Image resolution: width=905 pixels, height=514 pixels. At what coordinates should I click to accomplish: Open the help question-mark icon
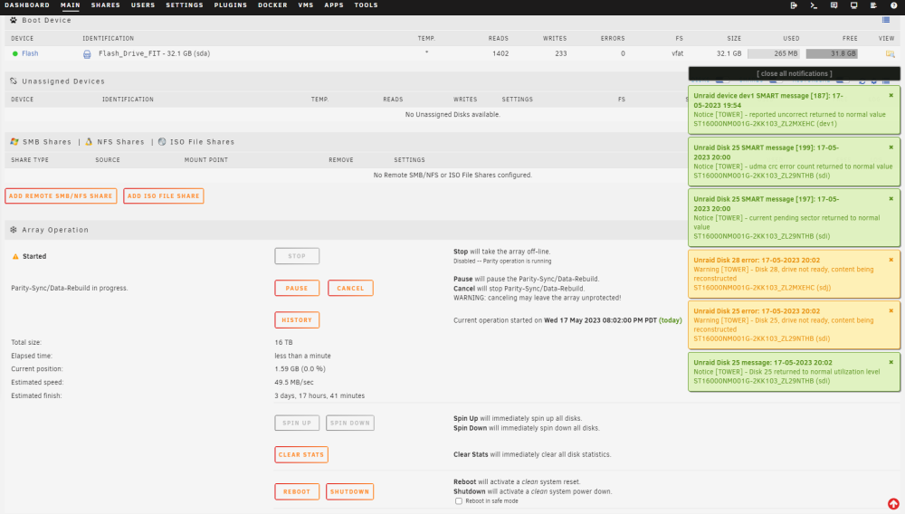click(893, 5)
